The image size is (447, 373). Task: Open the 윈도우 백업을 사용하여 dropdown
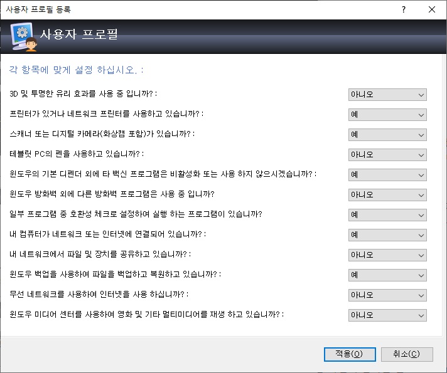click(387, 275)
